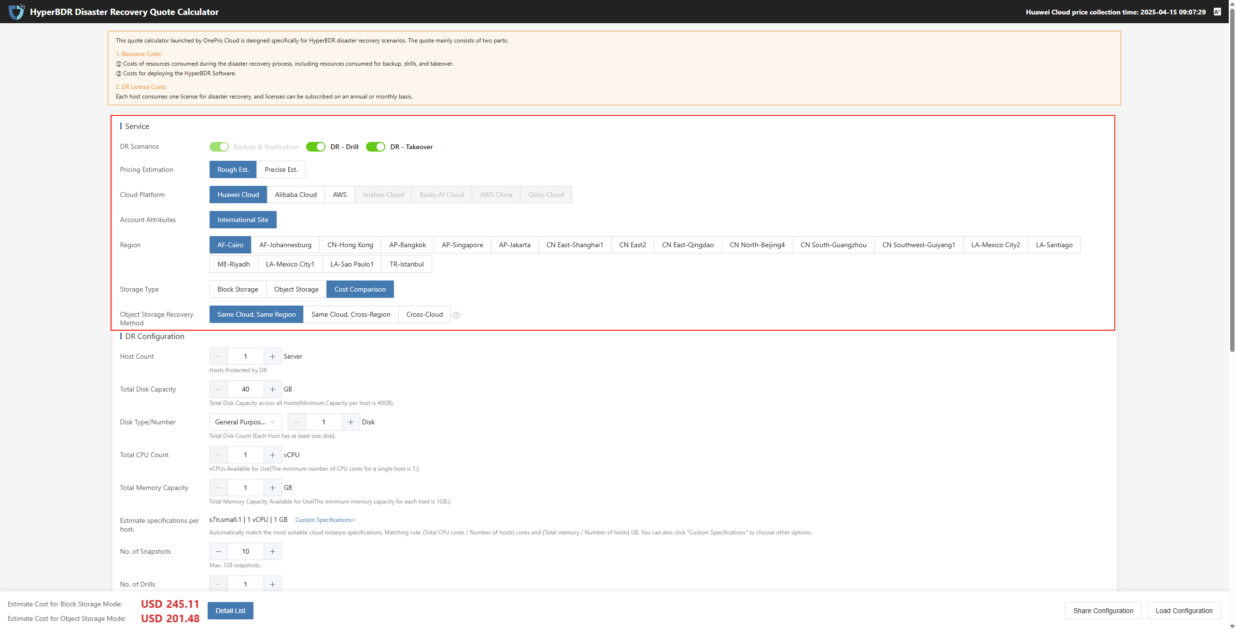Image resolution: width=1236 pixels, height=630 pixels.
Task: Select the CN Southwest-Guiyang1 region
Action: coord(919,245)
